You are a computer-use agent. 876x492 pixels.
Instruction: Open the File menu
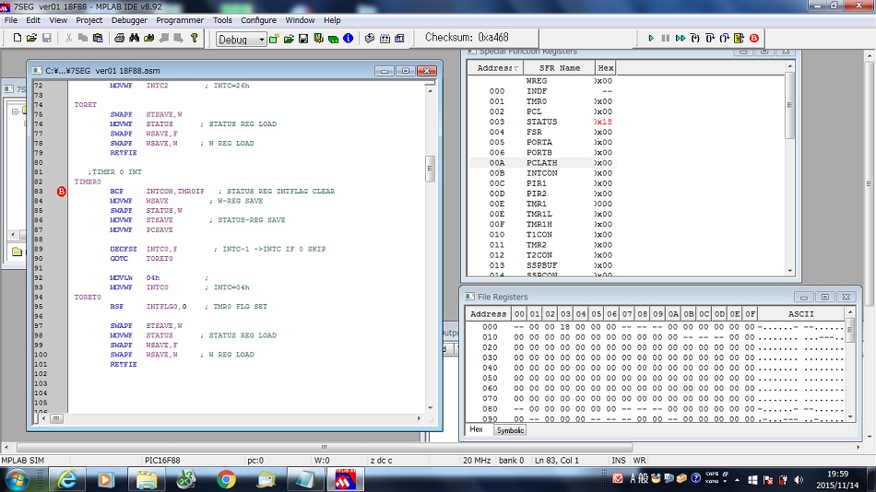pos(11,20)
